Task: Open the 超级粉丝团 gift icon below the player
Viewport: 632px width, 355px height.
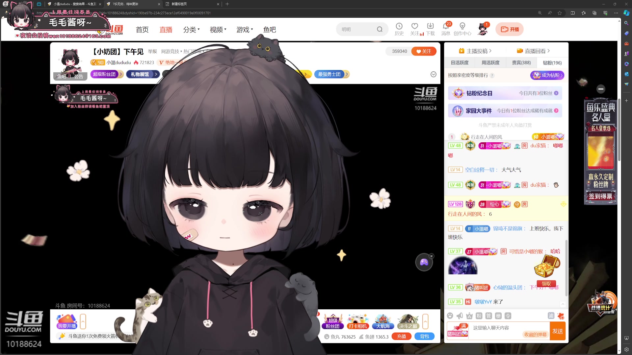Action: click(333, 321)
